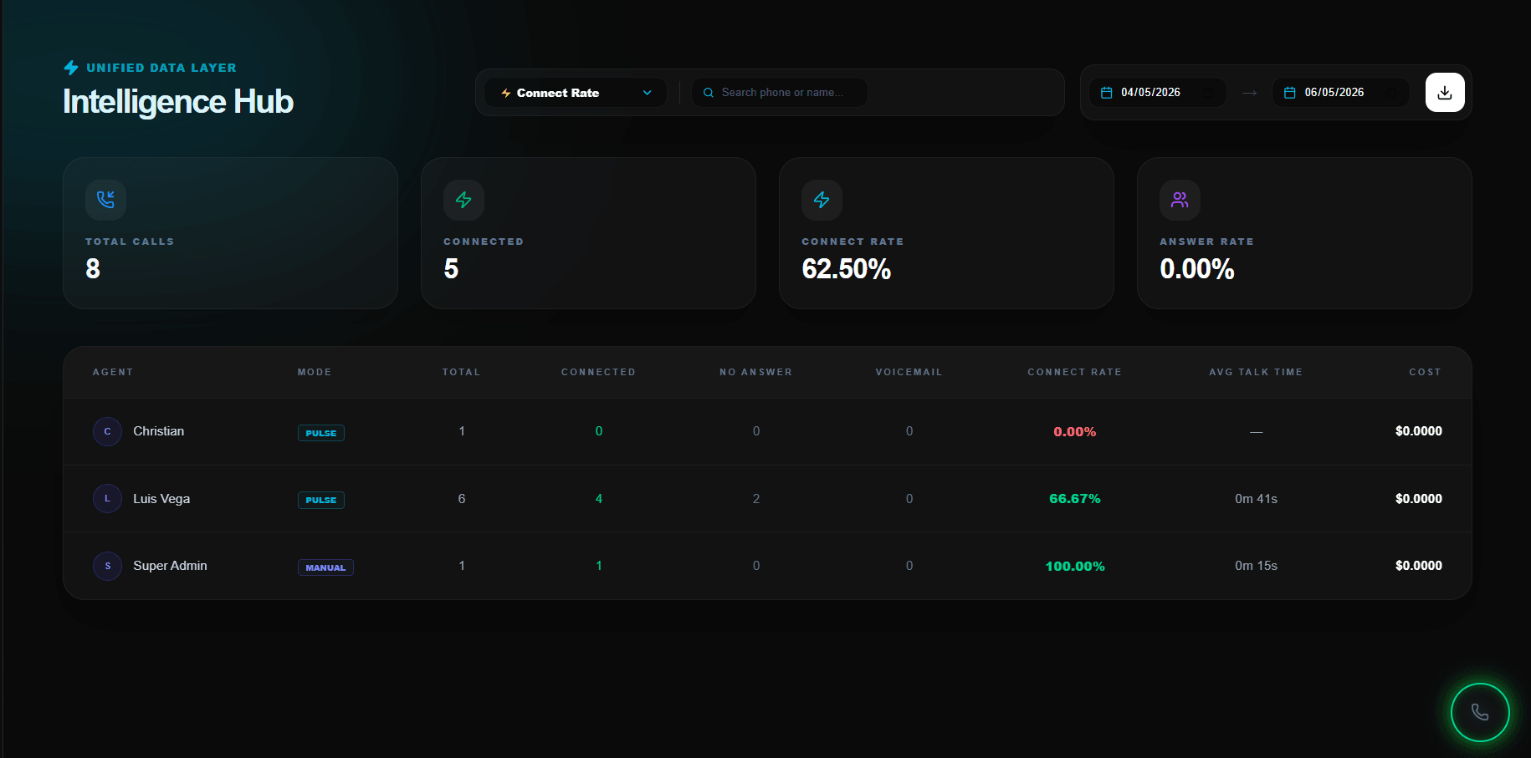This screenshot has width=1531, height=758.
Task: Click the chevron in Connect Rate dropdown
Action: pos(647,93)
